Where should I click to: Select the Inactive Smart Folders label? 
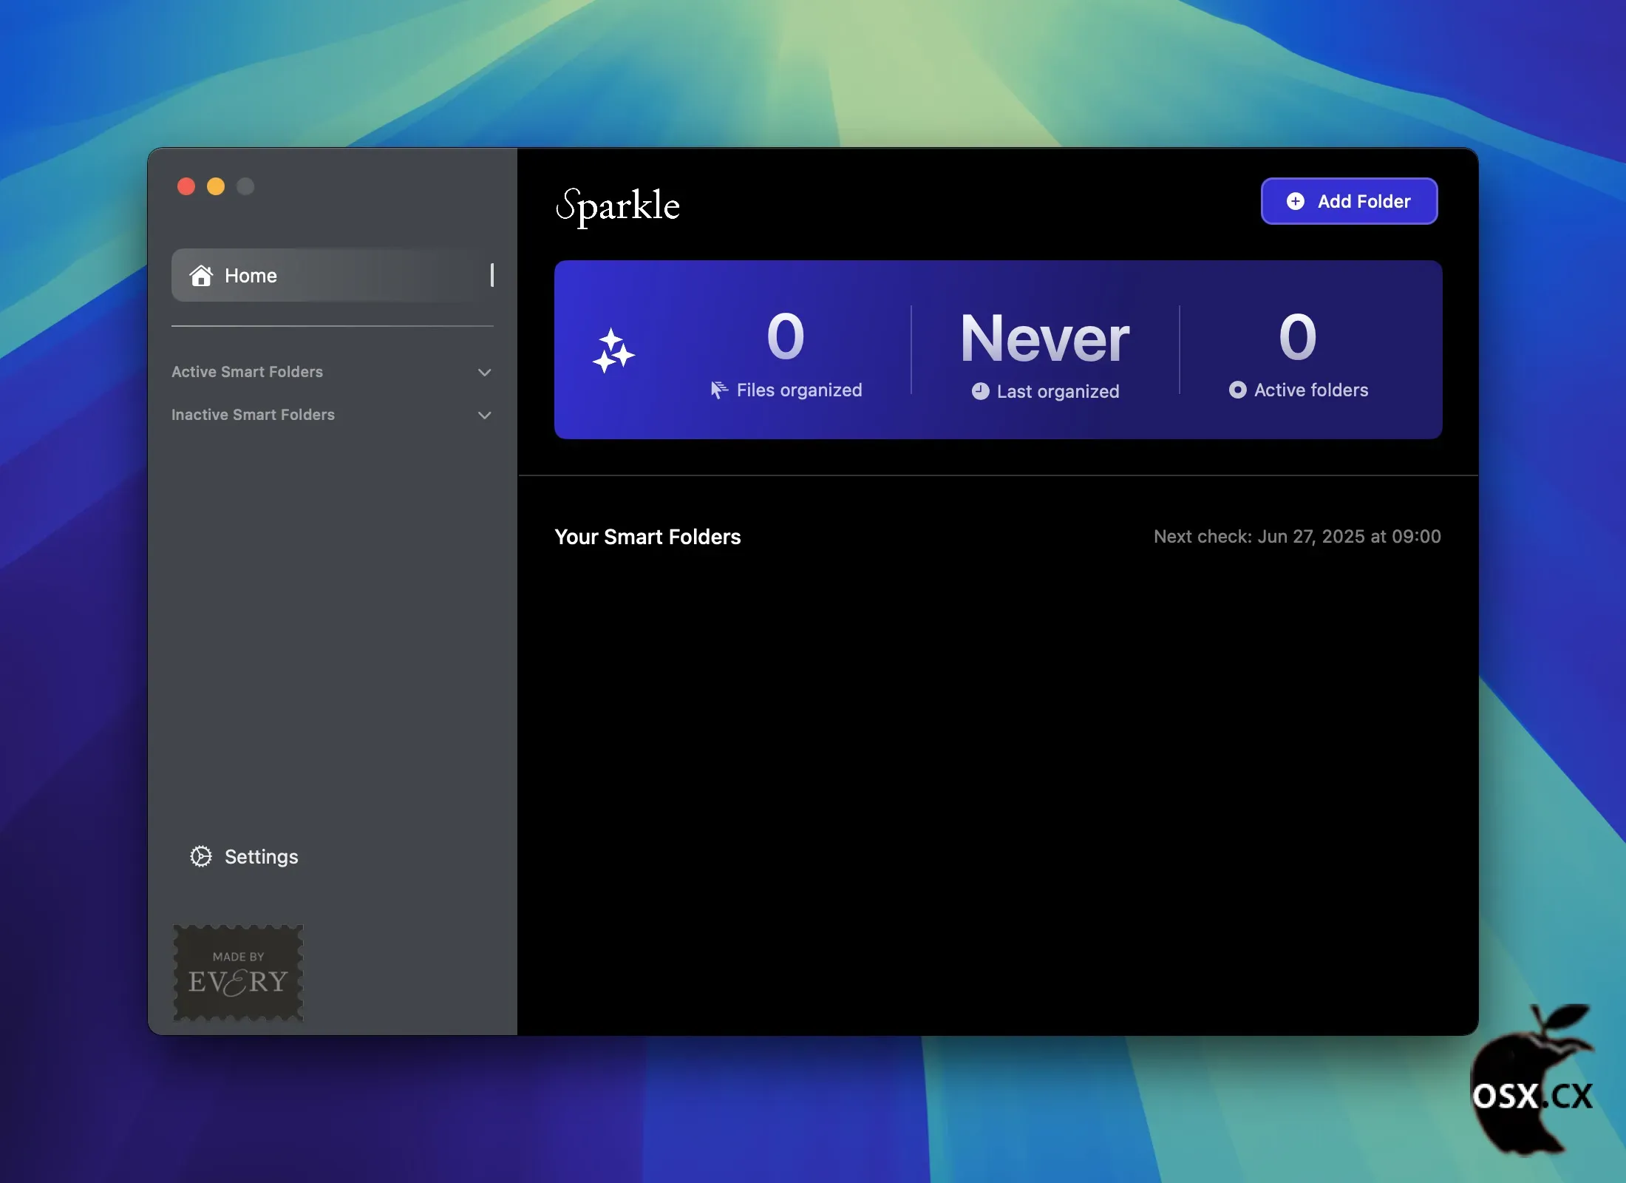253,415
